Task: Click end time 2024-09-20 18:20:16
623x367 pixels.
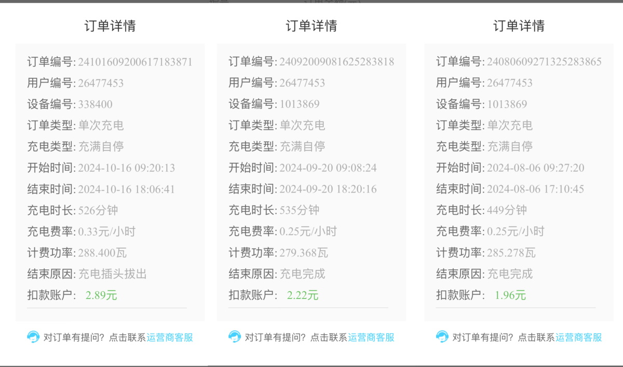Action: pos(328,189)
